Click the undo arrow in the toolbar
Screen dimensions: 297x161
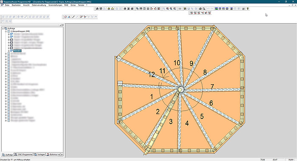click(208, 9)
